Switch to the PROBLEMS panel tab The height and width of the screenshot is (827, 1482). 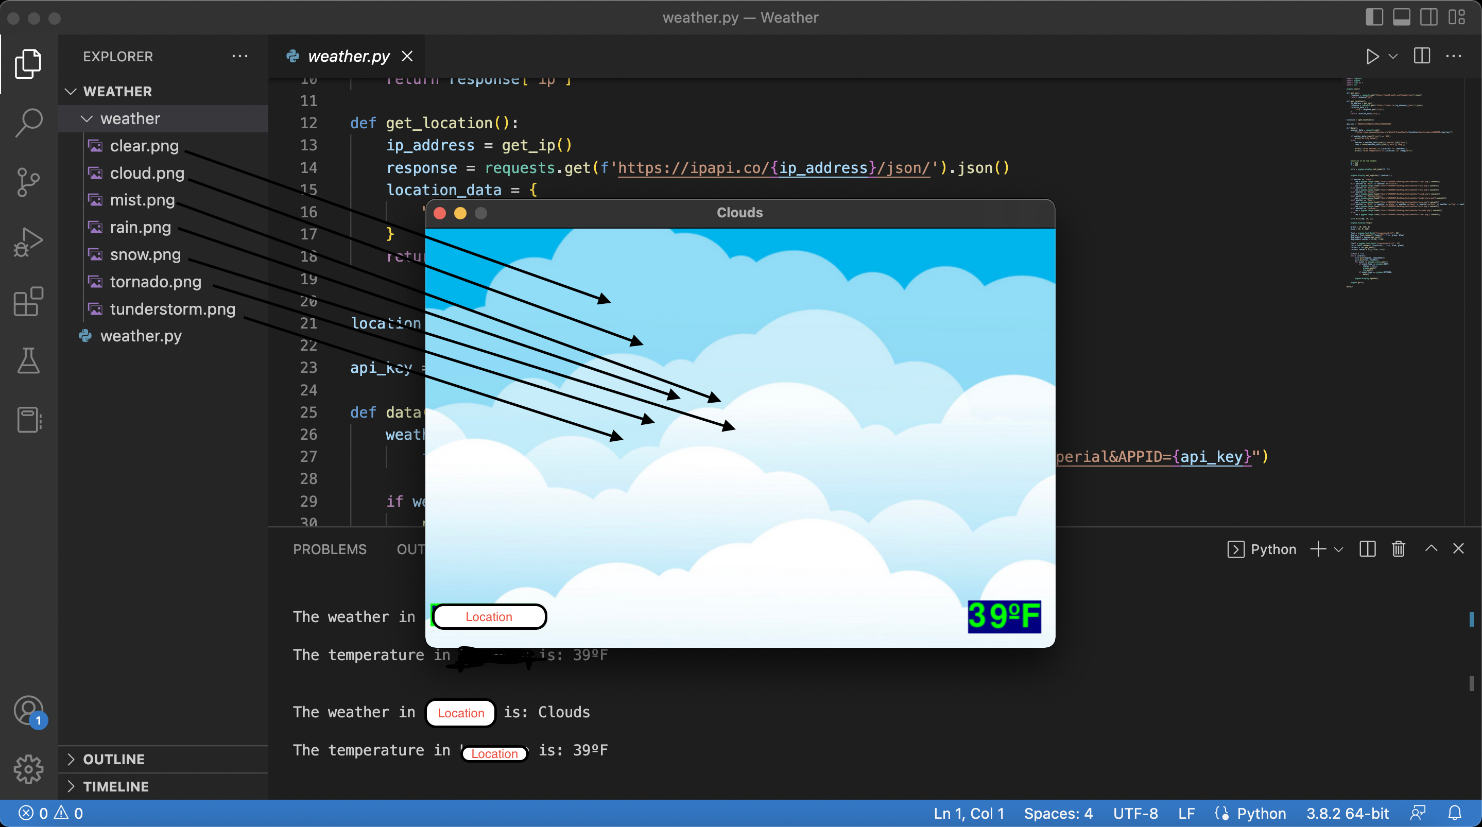click(x=329, y=549)
